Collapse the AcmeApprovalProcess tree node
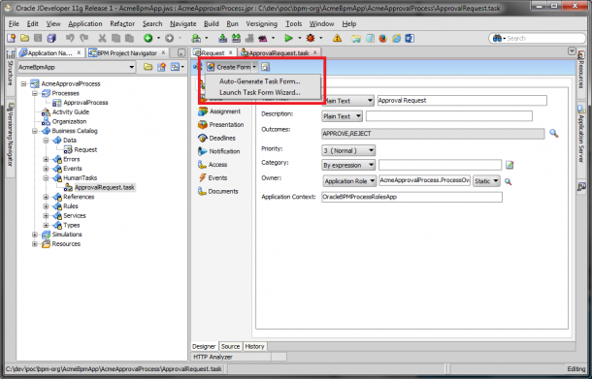The height and width of the screenshot is (379, 592). 24,83
